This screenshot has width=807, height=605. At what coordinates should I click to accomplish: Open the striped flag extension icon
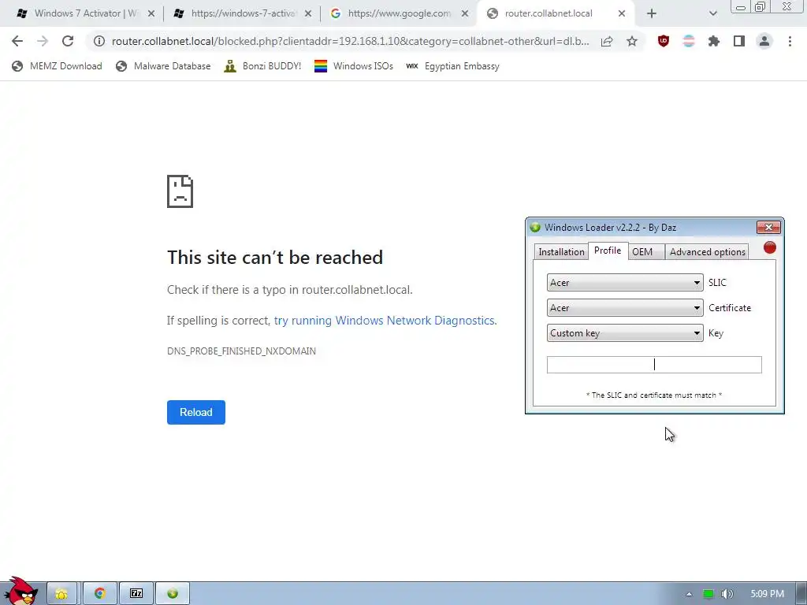pos(689,41)
